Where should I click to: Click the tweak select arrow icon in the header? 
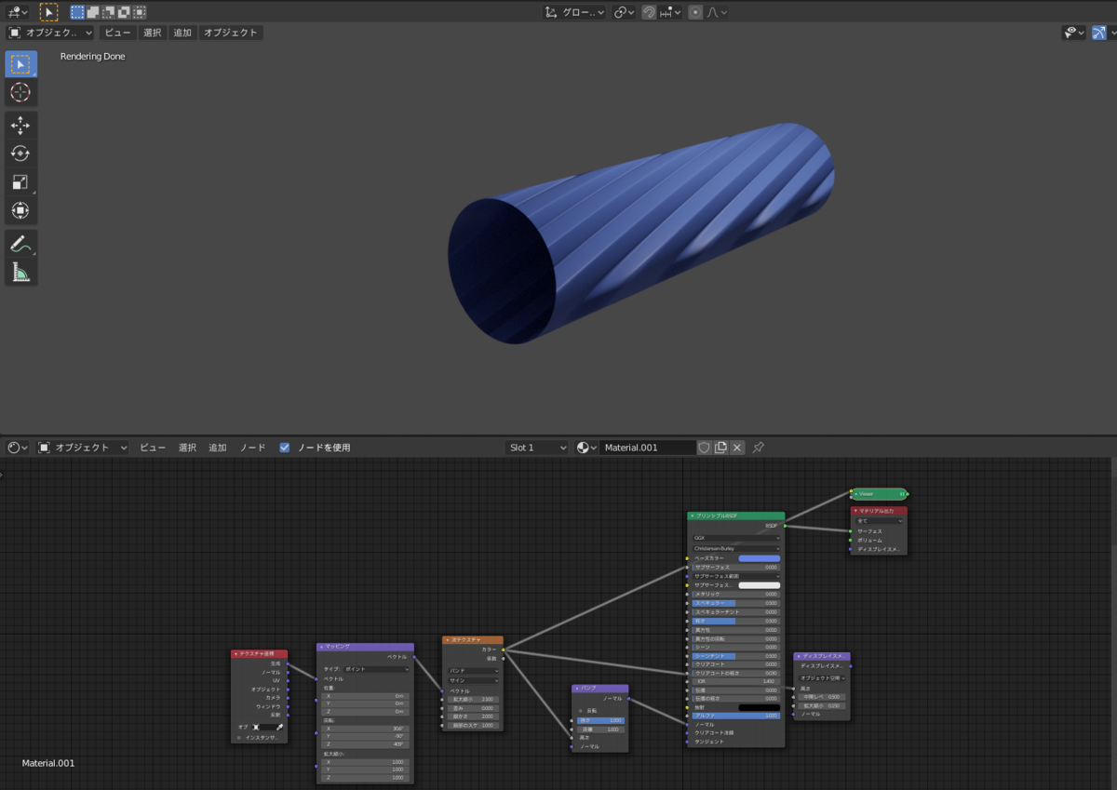(49, 12)
